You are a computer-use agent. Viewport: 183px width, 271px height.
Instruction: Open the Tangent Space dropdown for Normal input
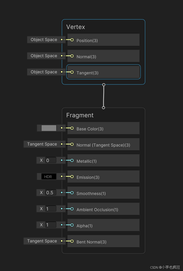pyautogui.click(x=42, y=144)
